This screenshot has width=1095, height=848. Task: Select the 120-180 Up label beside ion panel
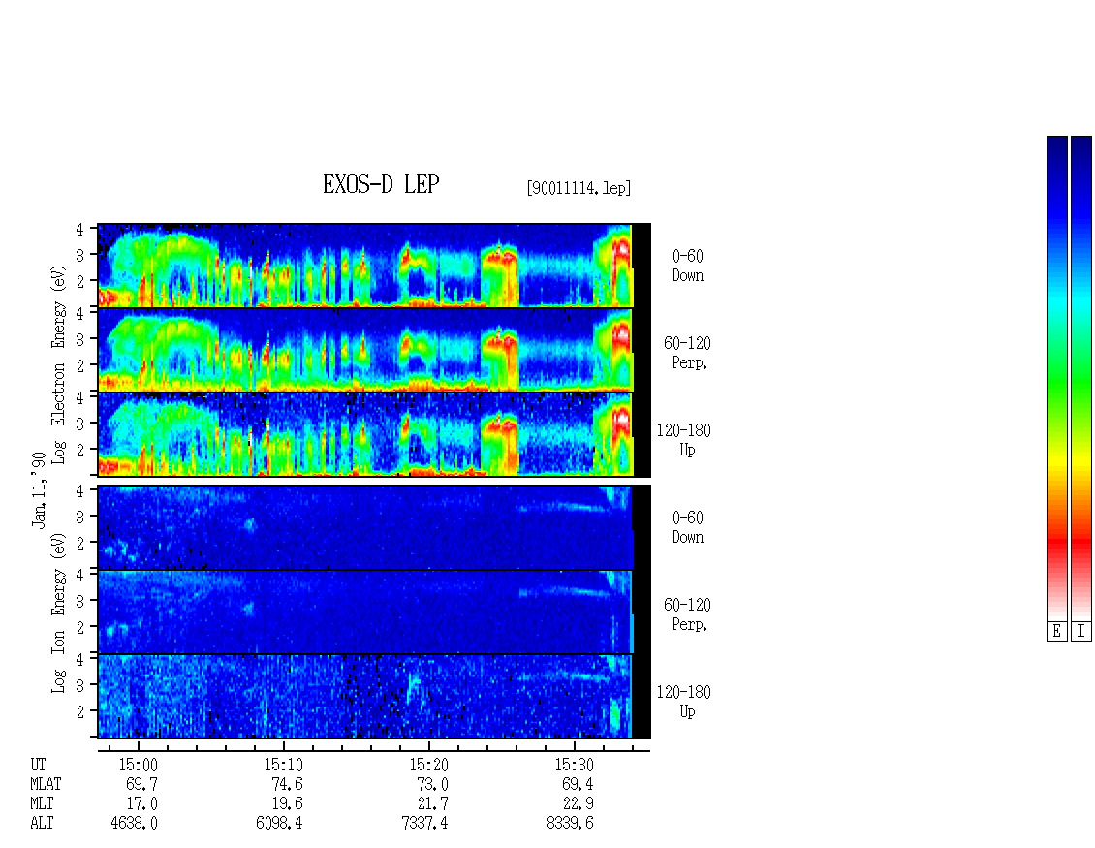(x=684, y=702)
